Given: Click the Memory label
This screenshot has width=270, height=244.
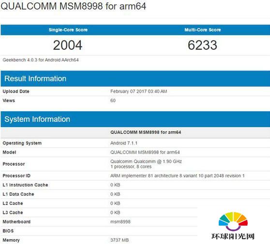Looking at the screenshot, I should (11, 240).
